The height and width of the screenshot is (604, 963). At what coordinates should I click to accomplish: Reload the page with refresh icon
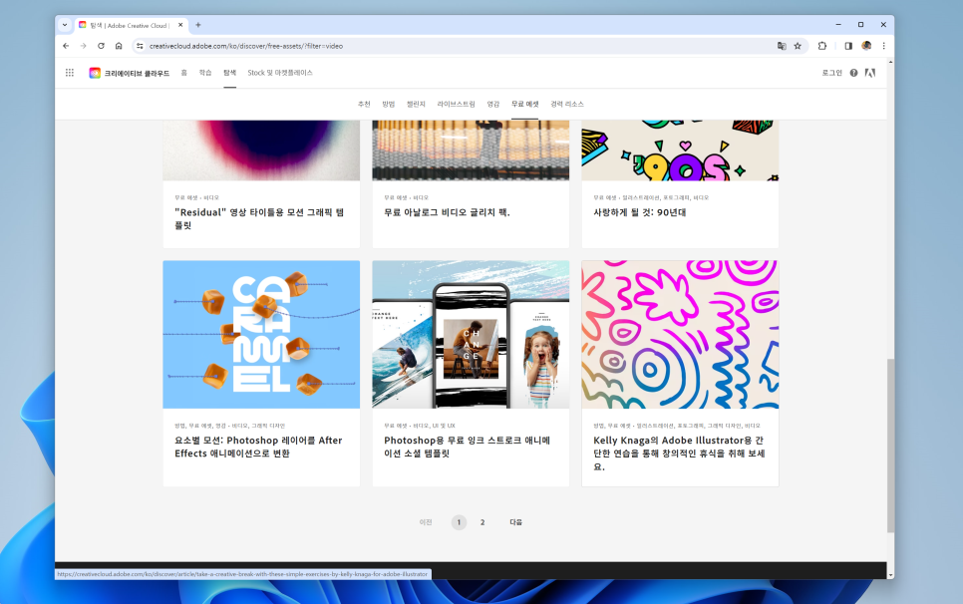pyautogui.click(x=101, y=46)
